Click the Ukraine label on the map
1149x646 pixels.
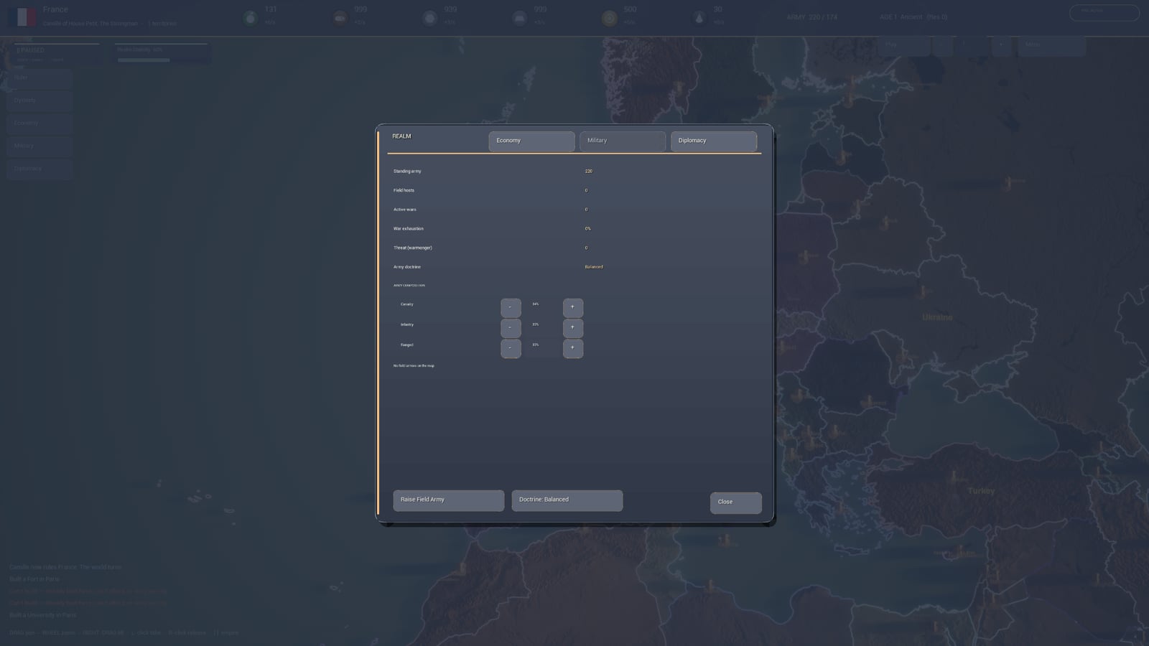point(937,317)
